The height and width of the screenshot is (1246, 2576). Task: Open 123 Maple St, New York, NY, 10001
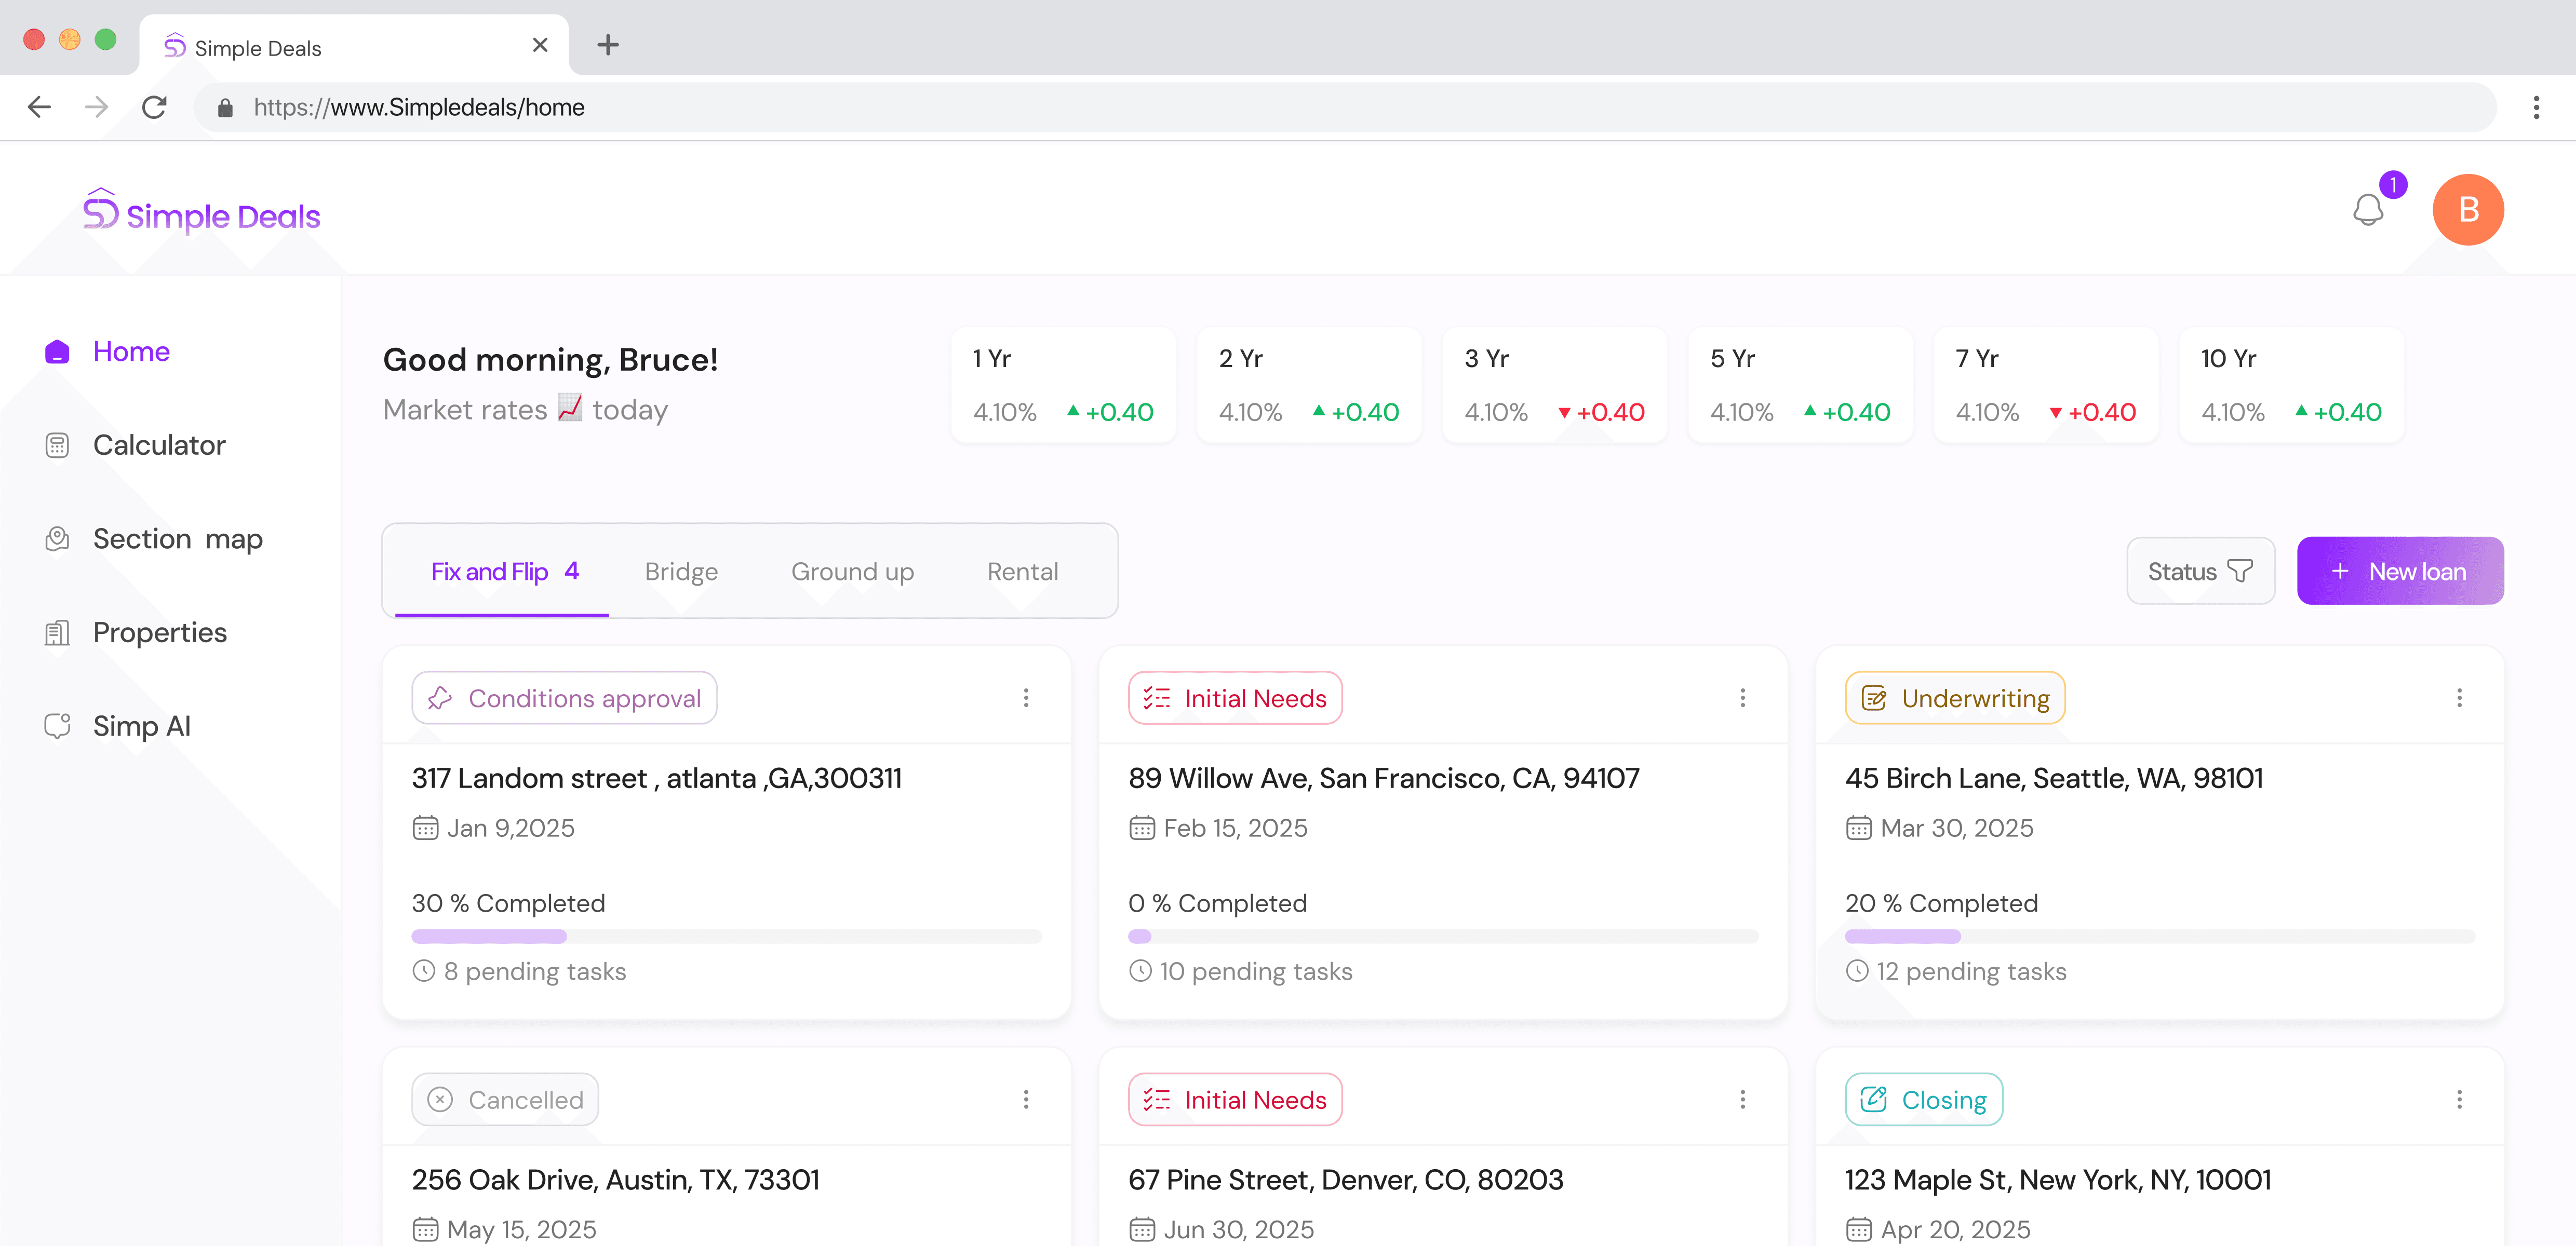click(2058, 1181)
